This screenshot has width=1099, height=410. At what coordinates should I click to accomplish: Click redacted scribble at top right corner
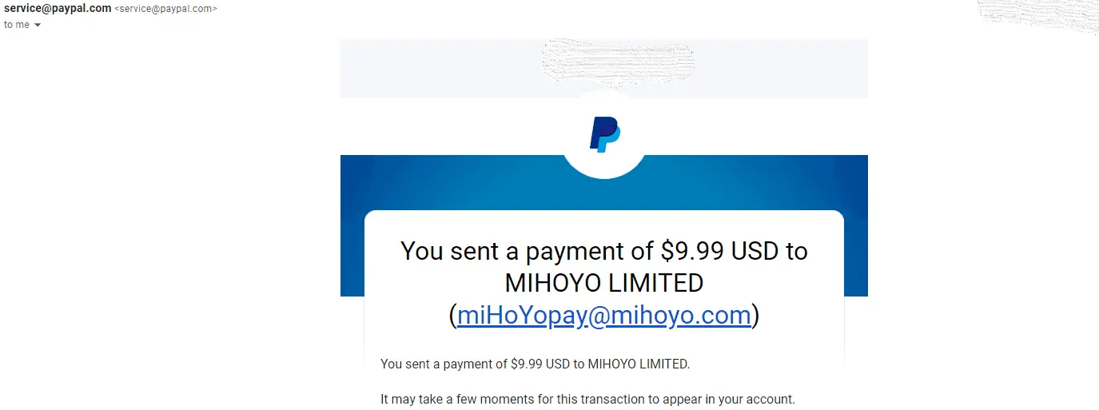coord(1039,16)
